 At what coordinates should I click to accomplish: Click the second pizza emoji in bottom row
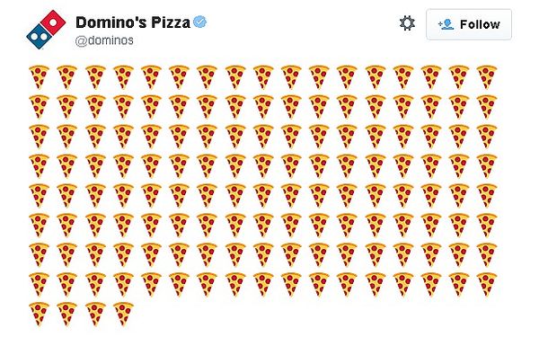67,314
